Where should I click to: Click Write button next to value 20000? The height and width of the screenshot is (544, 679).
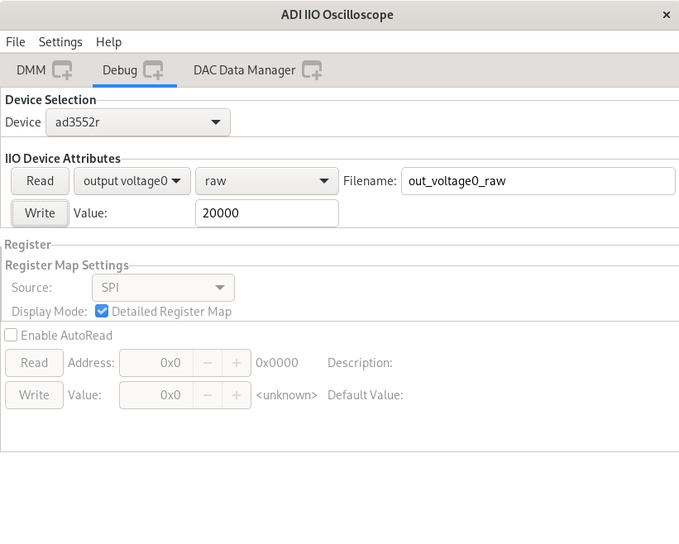40,213
